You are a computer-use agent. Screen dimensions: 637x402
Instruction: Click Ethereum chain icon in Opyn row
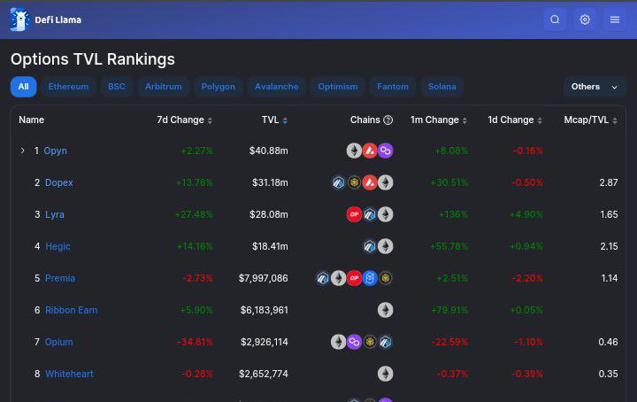(354, 151)
